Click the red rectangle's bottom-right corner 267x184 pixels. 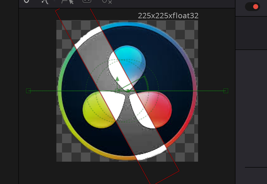click(179, 171)
